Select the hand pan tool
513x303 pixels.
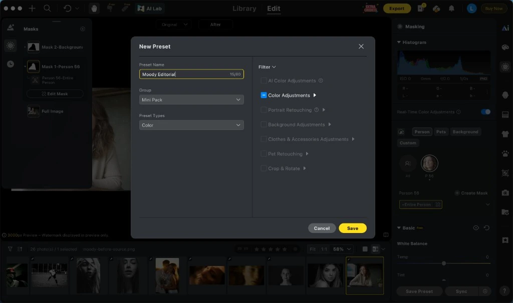point(94,8)
